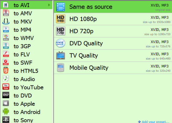
Task: Click the DVD disc preset icon
Action: (x=61, y=43)
